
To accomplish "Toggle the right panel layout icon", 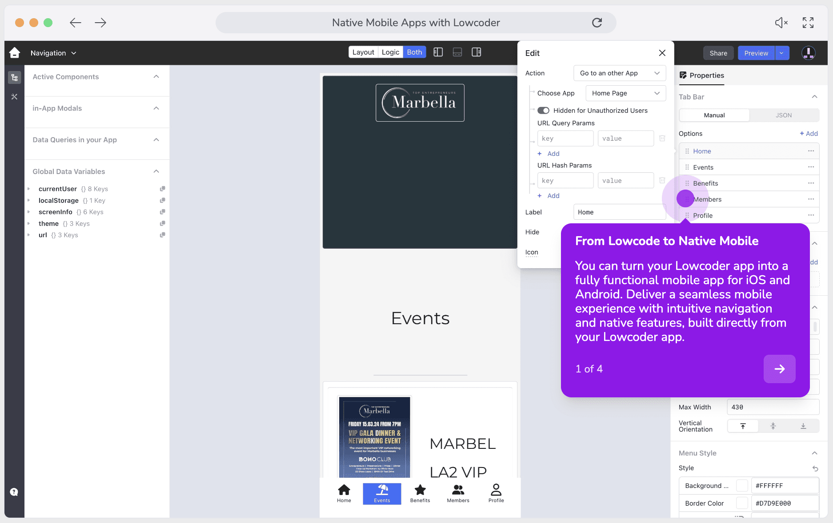I will tap(477, 52).
